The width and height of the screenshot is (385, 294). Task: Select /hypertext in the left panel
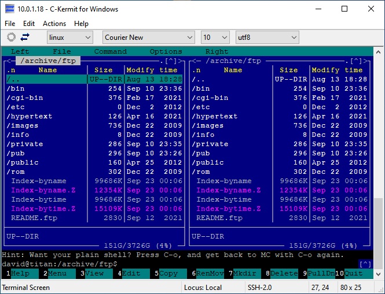coord(94,116)
